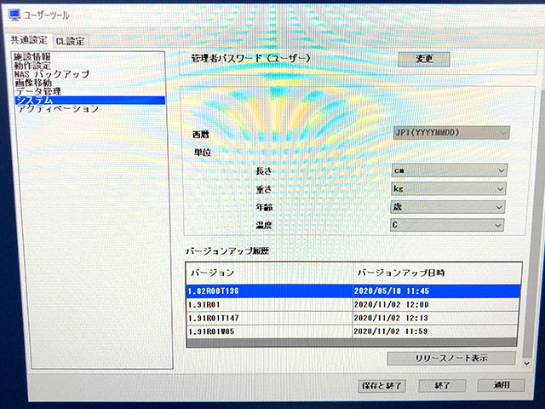Click 変更 button for administrator password
Image resolution: width=545 pixels, height=409 pixels.
(424, 59)
